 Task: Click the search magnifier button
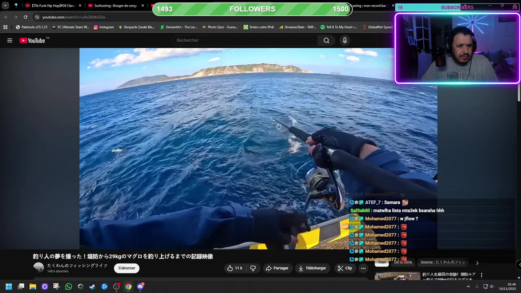point(326,40)
